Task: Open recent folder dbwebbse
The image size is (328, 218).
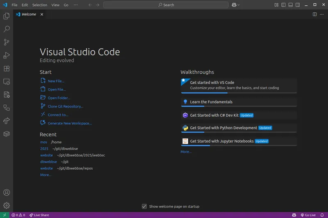Action: point(48,162)
